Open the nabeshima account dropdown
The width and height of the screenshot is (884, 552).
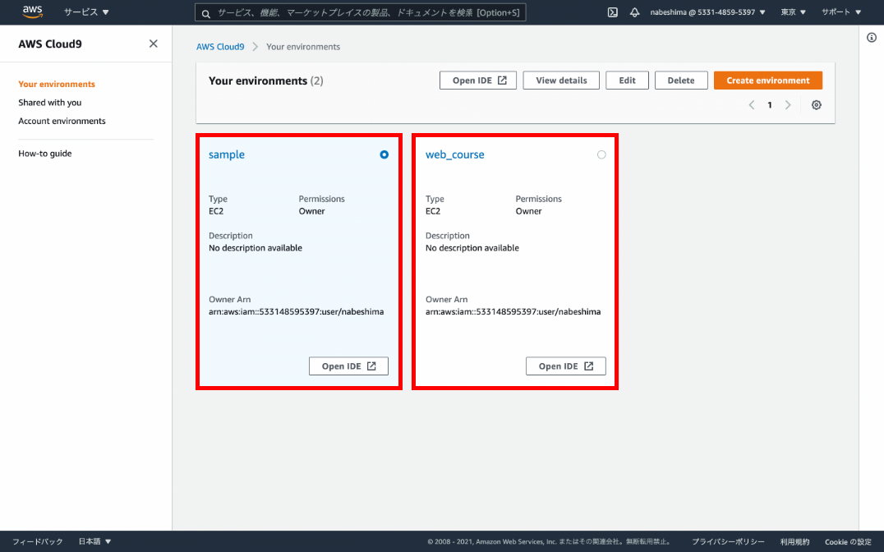click(707, 11)
